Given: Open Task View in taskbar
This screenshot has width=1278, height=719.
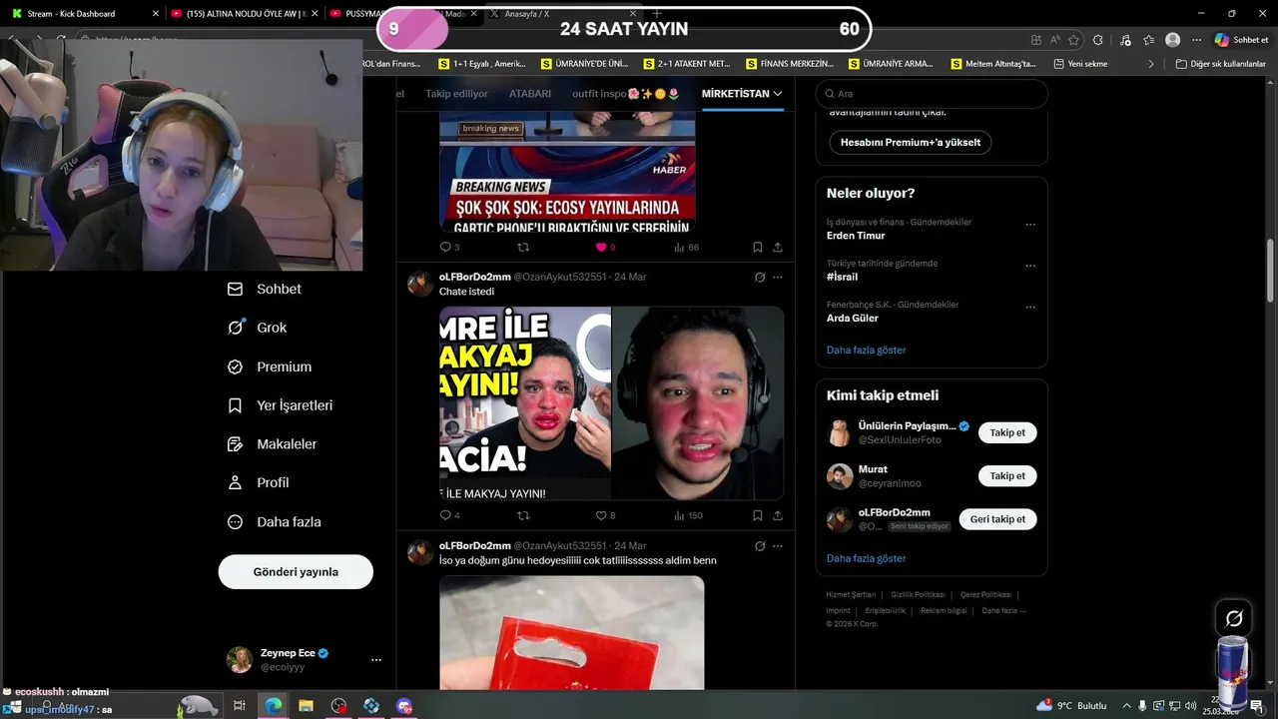Looking at the screenshot, I should coord(240,706).
